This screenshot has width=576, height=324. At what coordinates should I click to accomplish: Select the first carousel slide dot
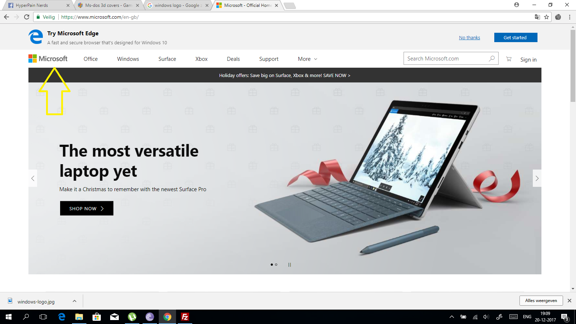click(x=271, y=265)
